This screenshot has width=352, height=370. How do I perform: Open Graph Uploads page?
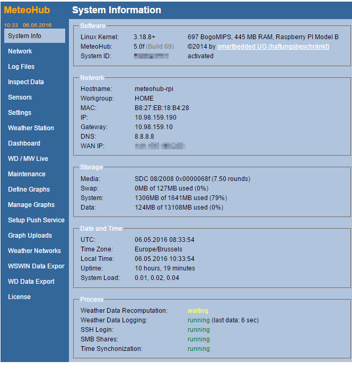30,235
